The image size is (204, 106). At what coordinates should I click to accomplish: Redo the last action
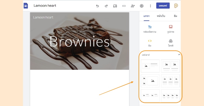click(x=106, y=6)
